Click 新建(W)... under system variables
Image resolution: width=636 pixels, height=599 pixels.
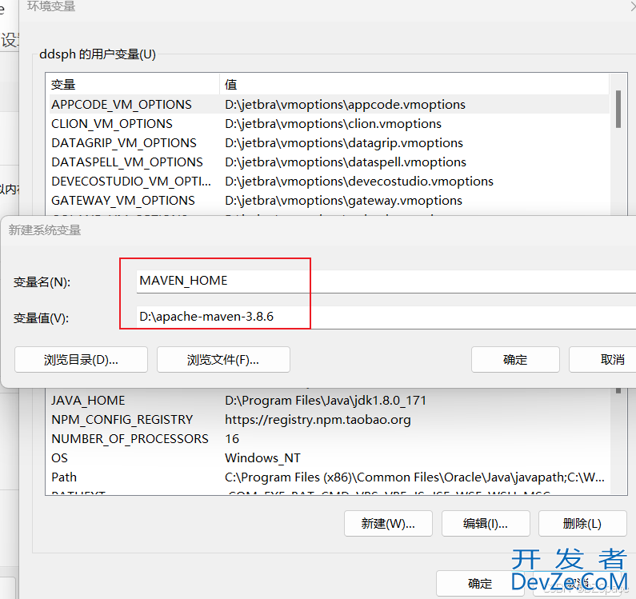(388, 524)
